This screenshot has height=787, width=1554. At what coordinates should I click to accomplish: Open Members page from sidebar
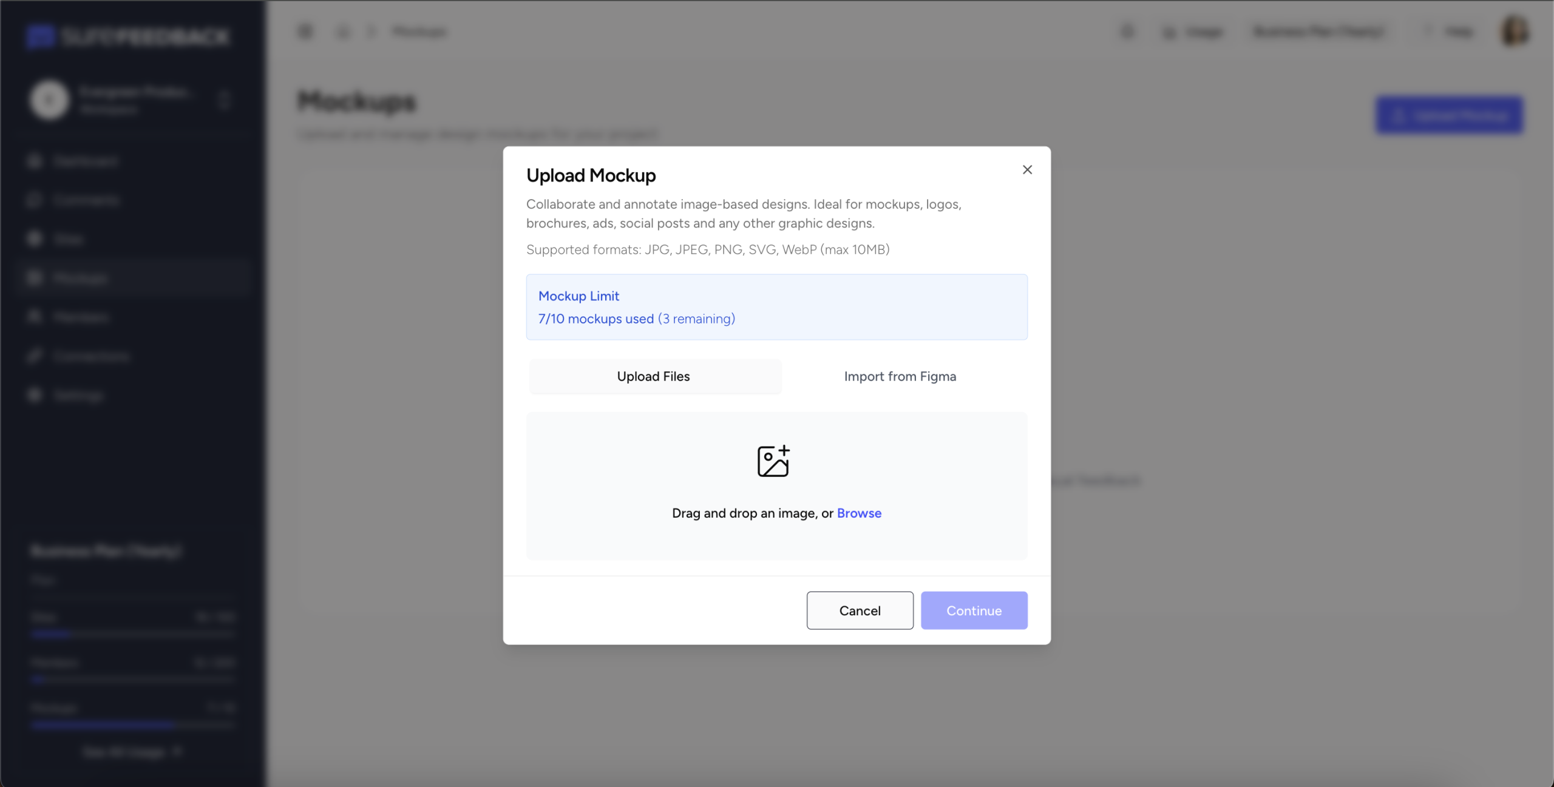(x=81, y=317)
